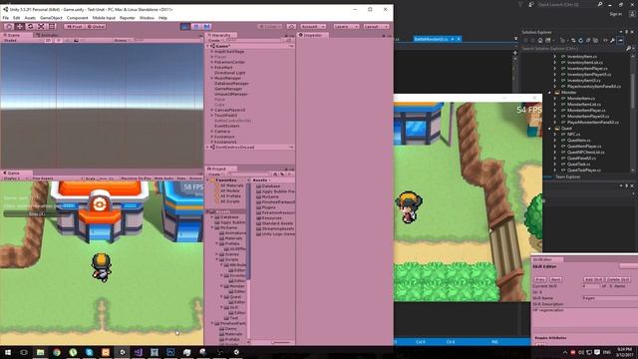Select the Move tool in Unity toolbar
Screen dimensions: 638x359
20,27
